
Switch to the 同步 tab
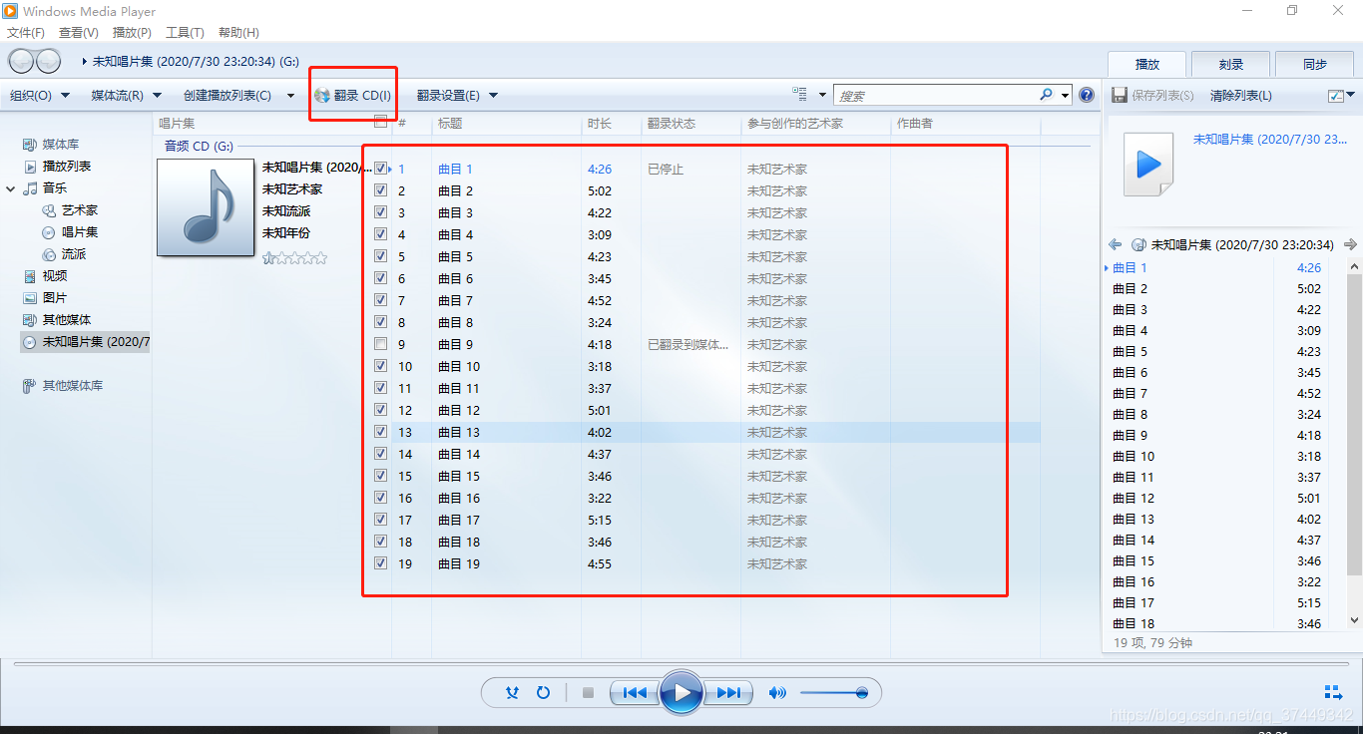[1315, 64]
